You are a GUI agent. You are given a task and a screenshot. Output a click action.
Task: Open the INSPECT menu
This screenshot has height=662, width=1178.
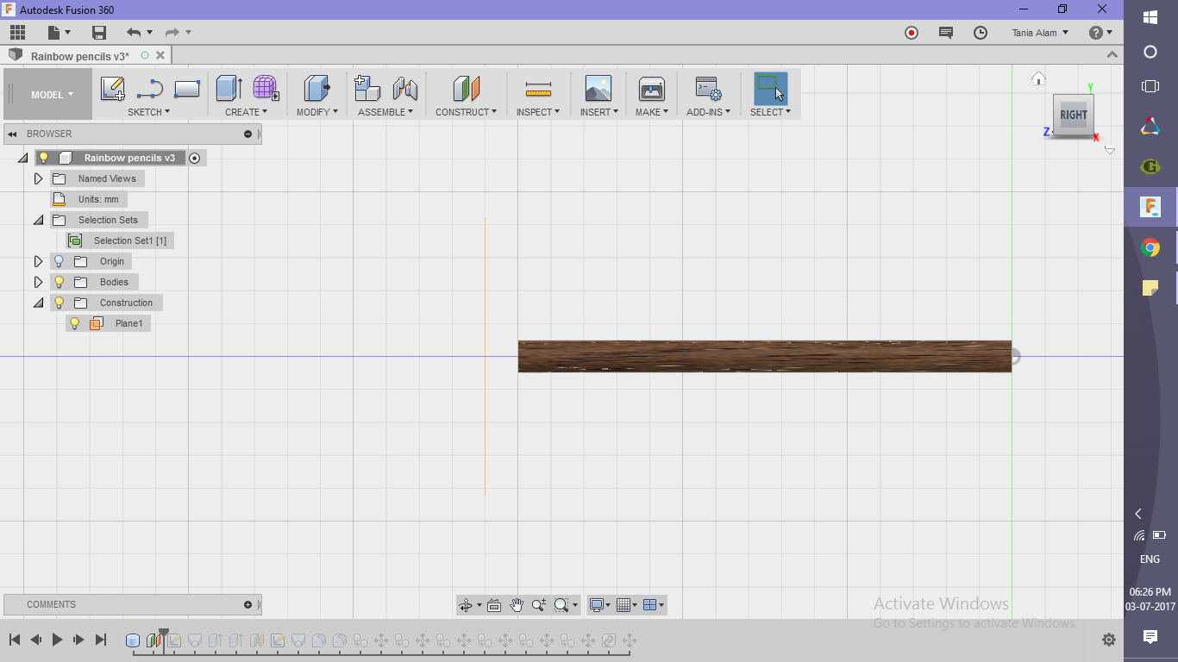538,112
